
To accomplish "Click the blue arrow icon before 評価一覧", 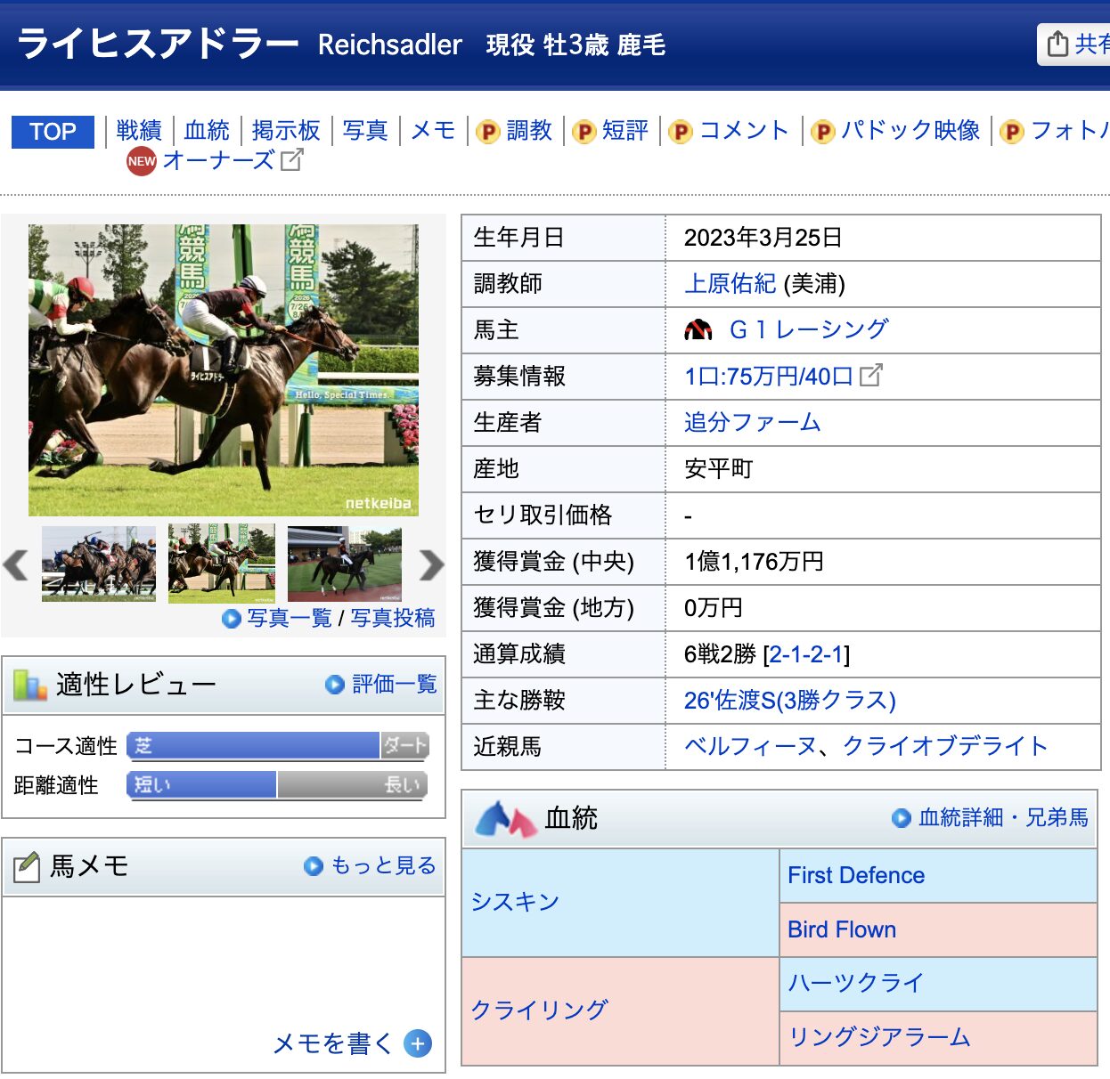I will point(335,685).
